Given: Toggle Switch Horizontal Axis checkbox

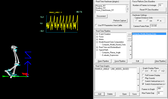Looking at the screenshot, I should [x=143, y=84].
